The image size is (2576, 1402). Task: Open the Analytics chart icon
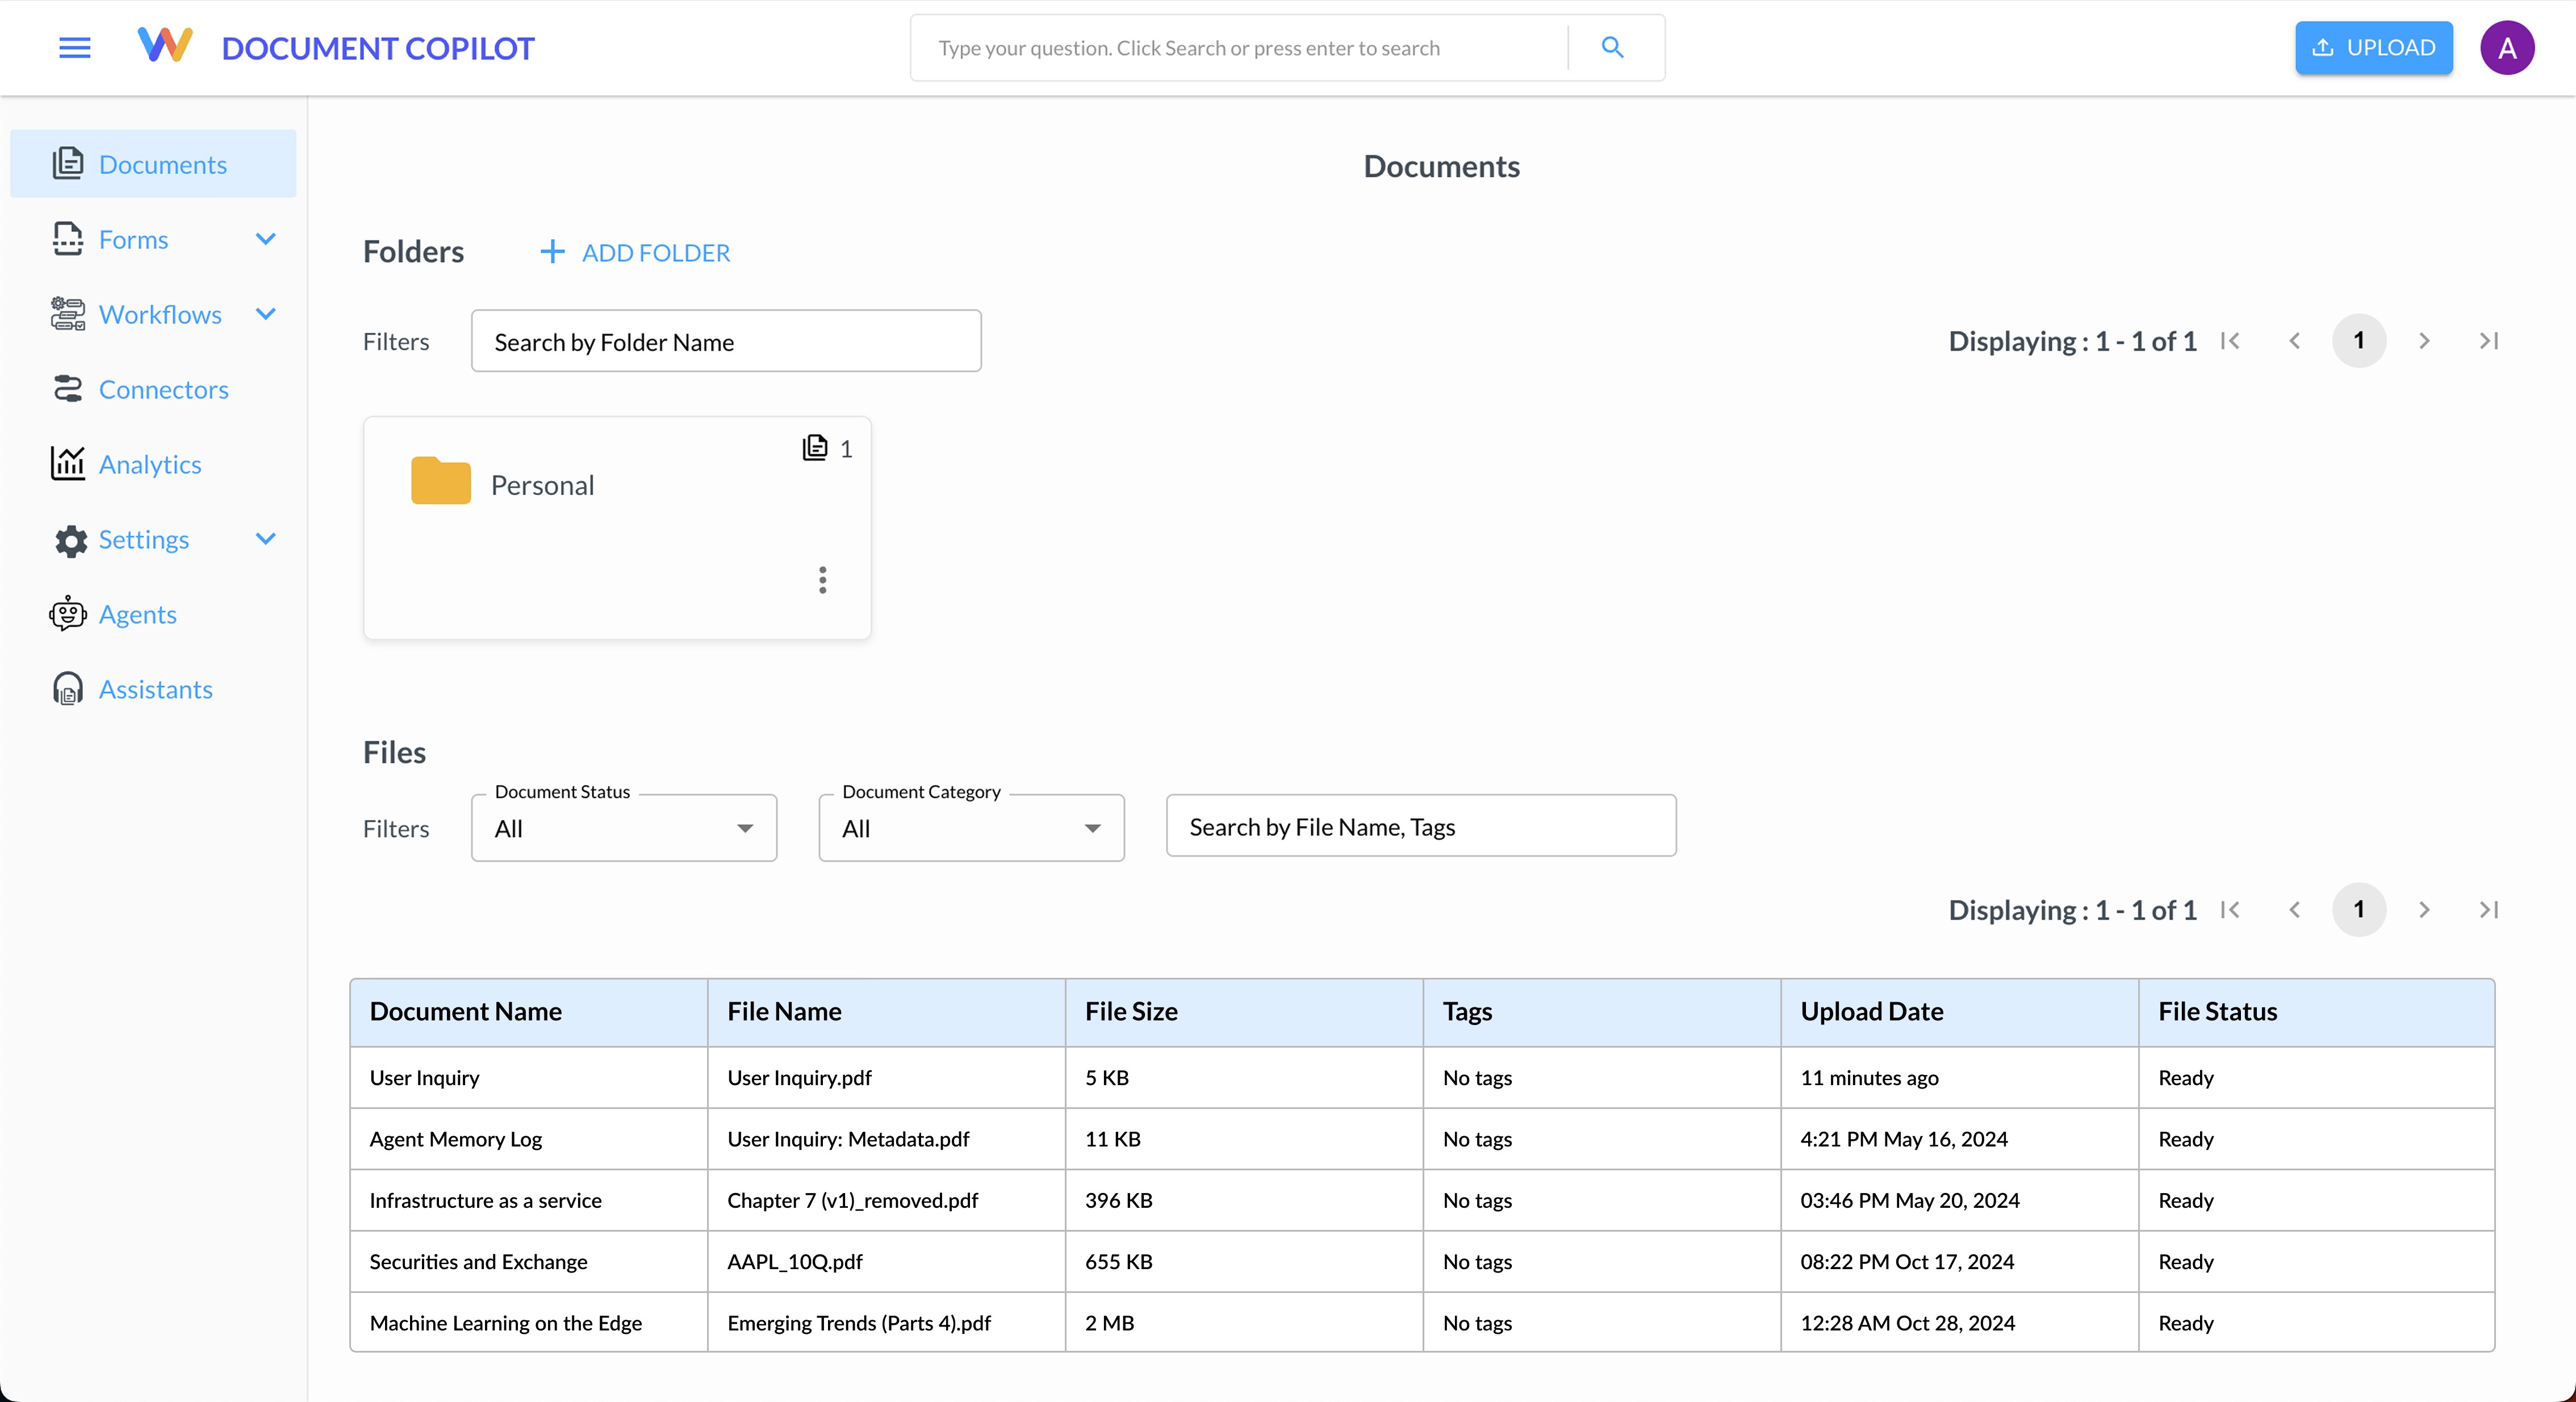pyautogui.click(x=67, y=464)
